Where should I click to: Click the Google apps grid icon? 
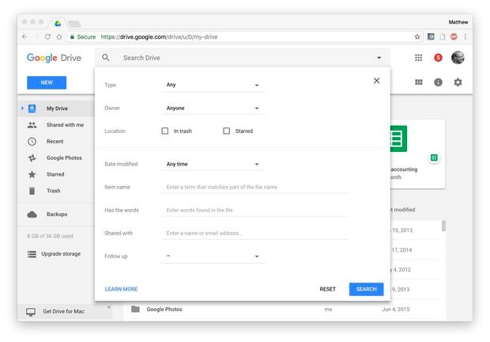click(x=418, y=58)
